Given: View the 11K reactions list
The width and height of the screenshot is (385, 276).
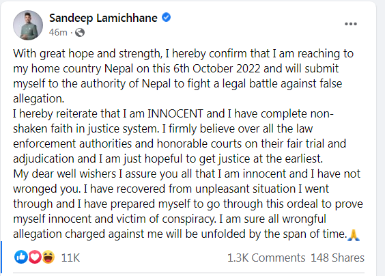Looking at the screenshot, I should click(70, 258).
